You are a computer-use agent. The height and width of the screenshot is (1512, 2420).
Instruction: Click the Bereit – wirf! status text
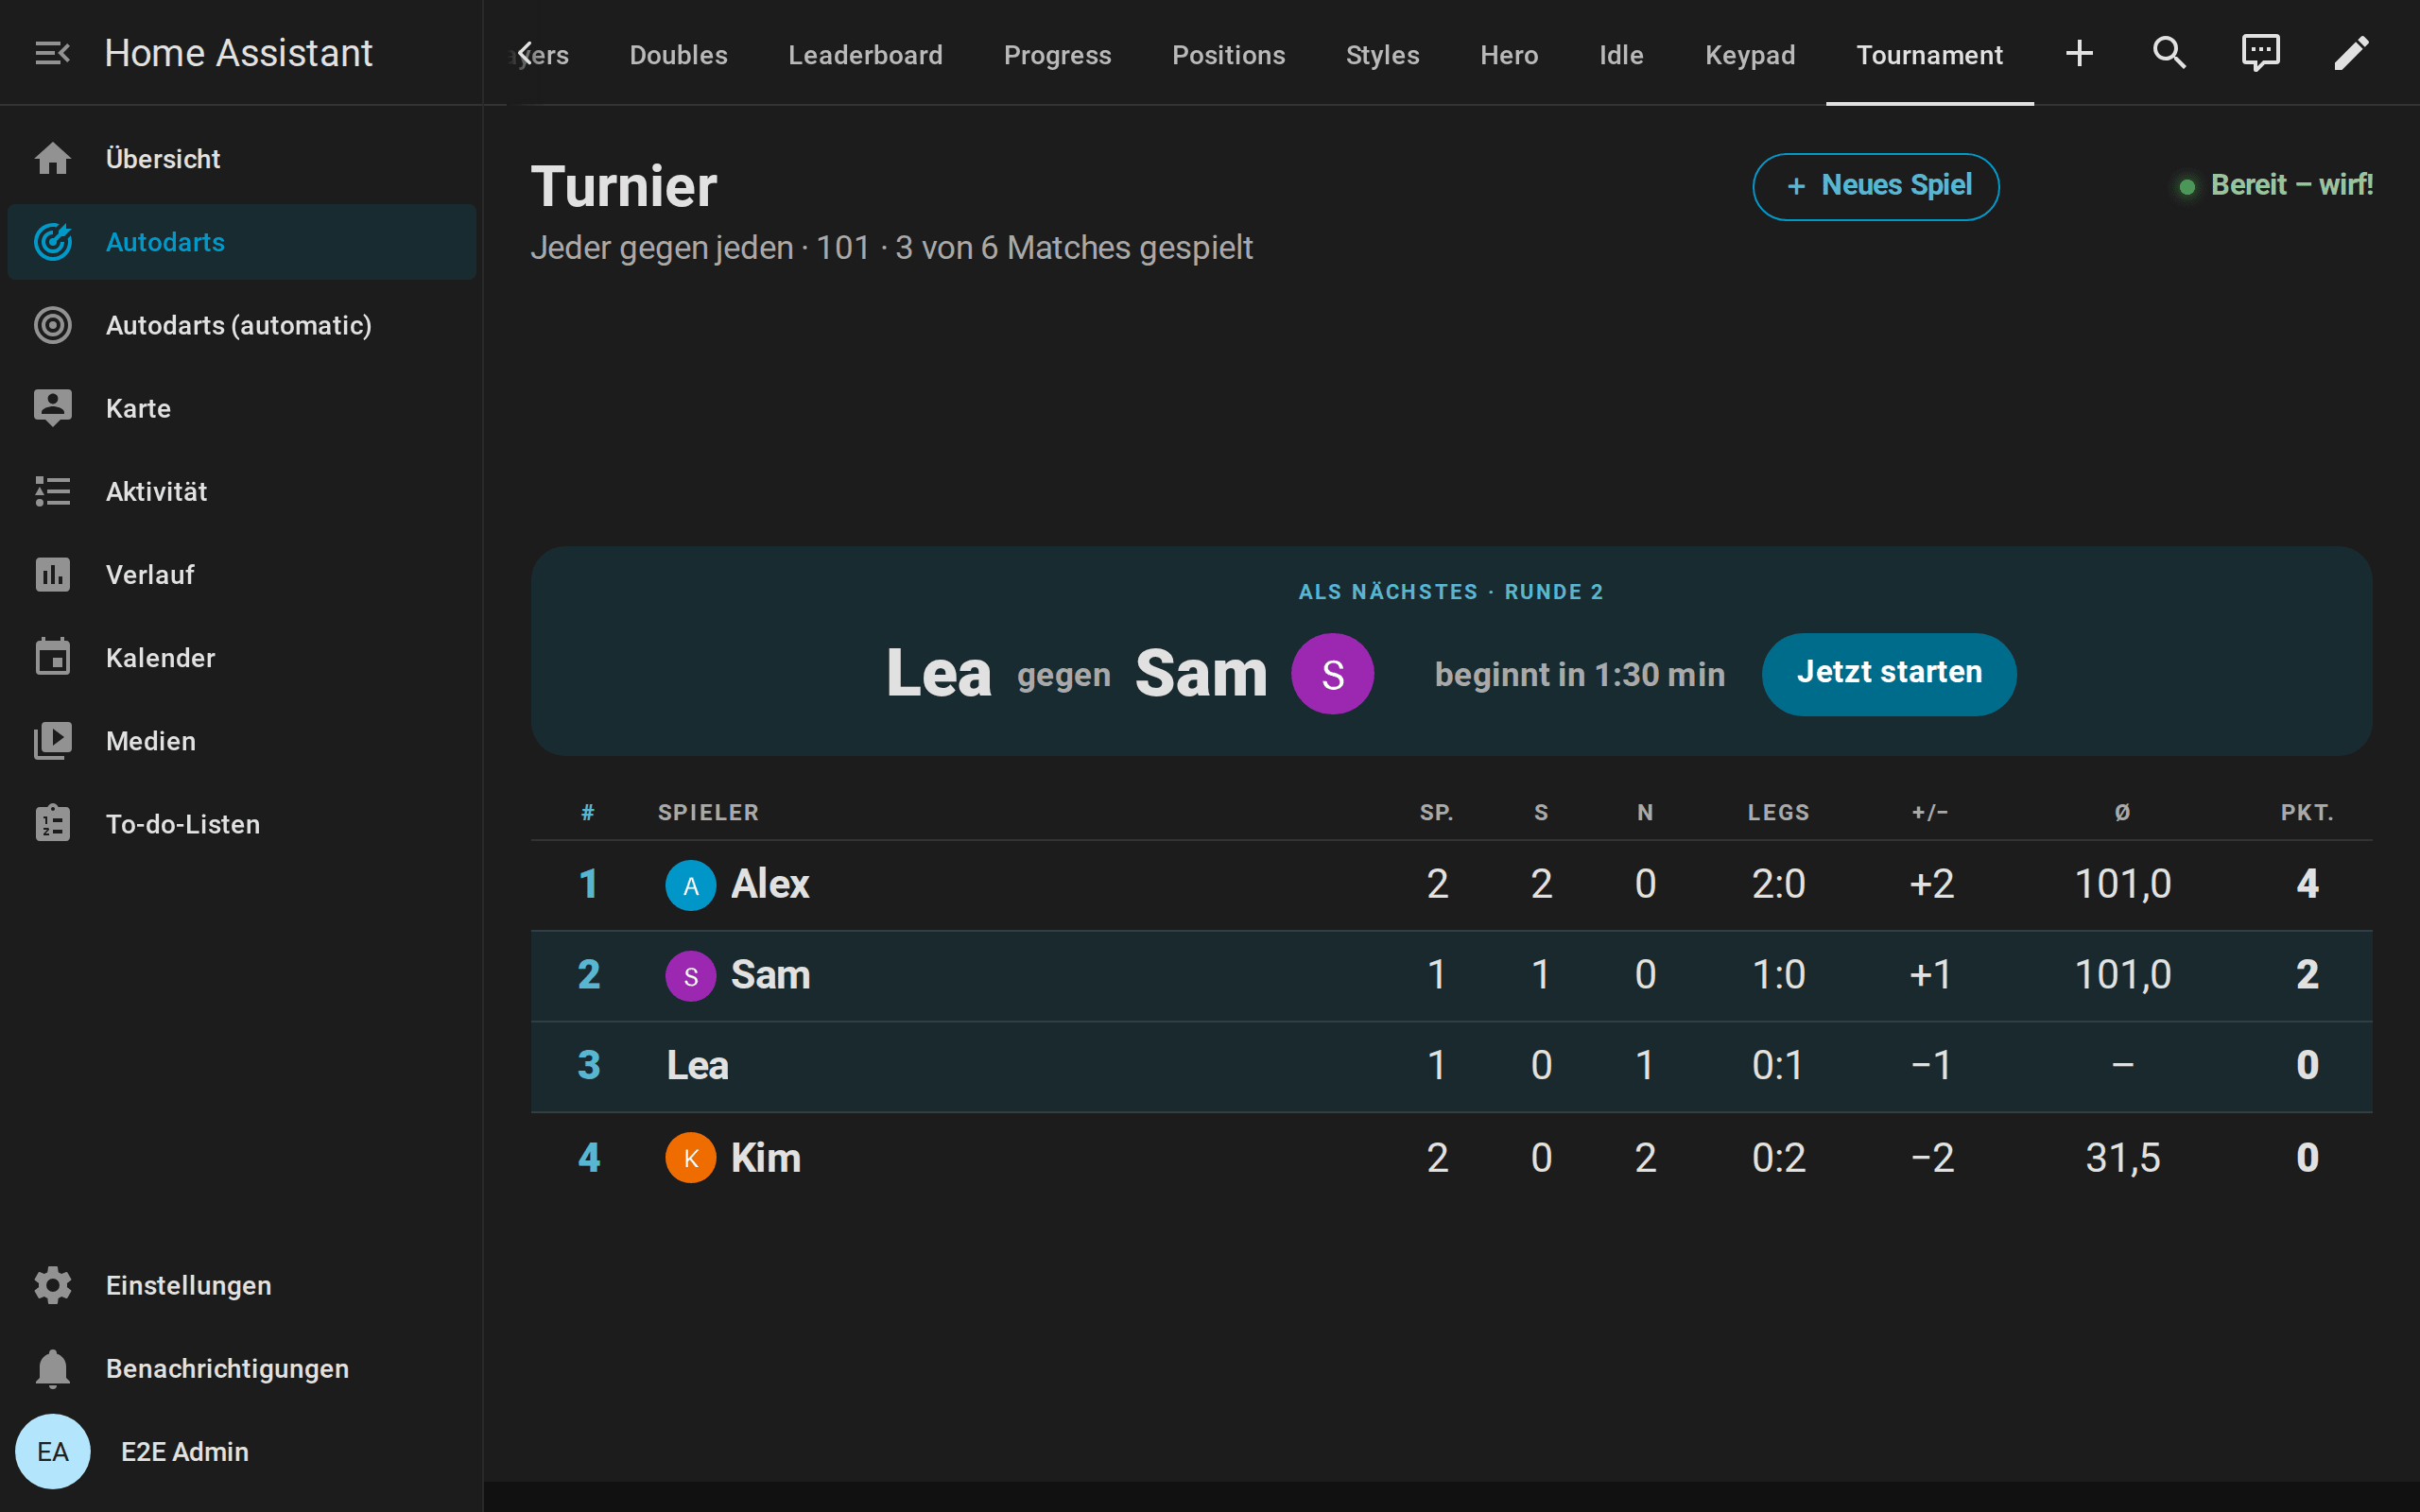tap(2291, 185)
